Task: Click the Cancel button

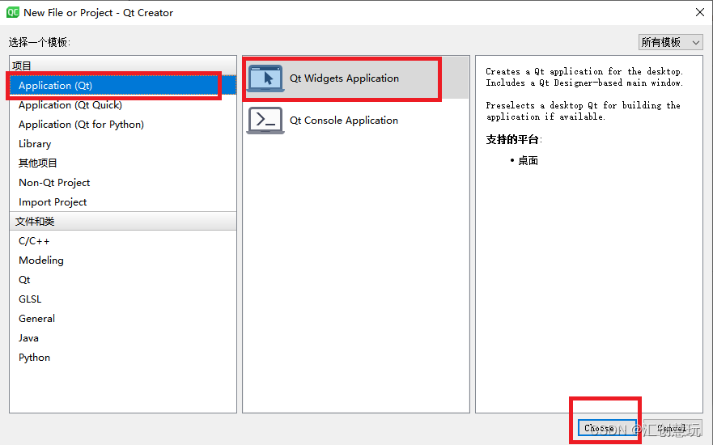Action: [672, 428]
